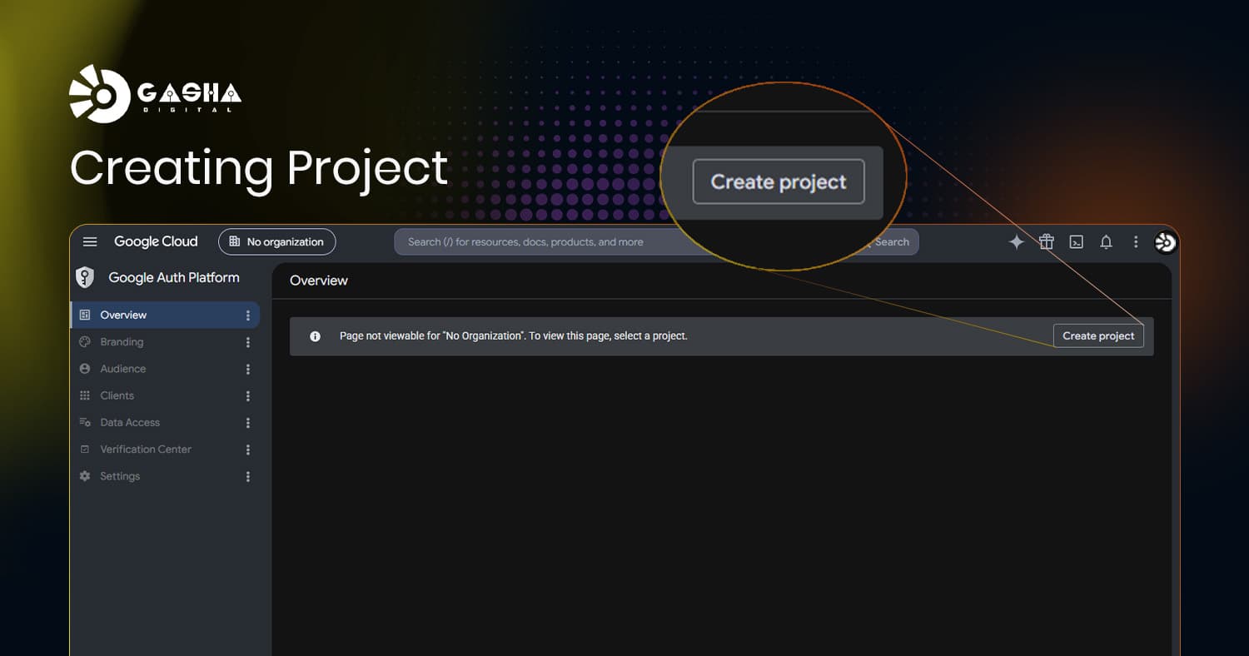The image size is (1249, 656).
Task: Click the info icon in the banner
Action: coord(315,336)
